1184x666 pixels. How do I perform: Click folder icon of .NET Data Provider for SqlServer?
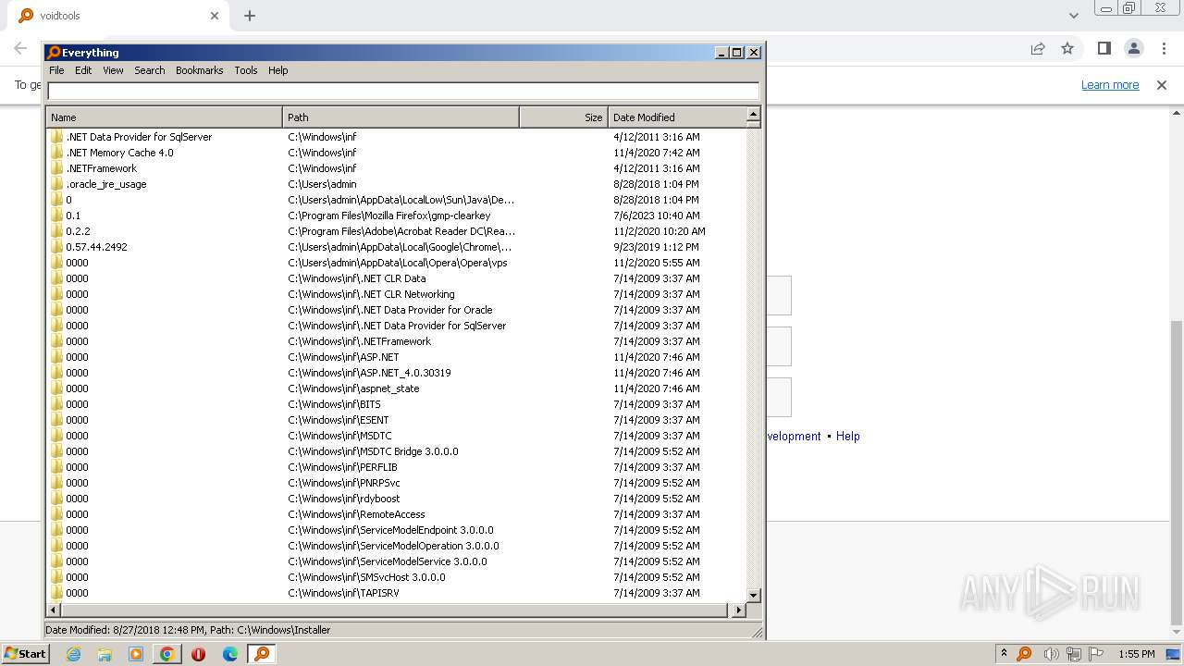(x=56, y=137)
